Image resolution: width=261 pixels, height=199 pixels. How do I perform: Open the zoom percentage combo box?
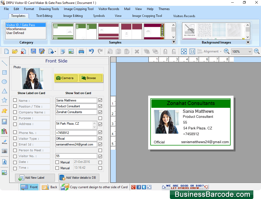[x=241, y=51]
